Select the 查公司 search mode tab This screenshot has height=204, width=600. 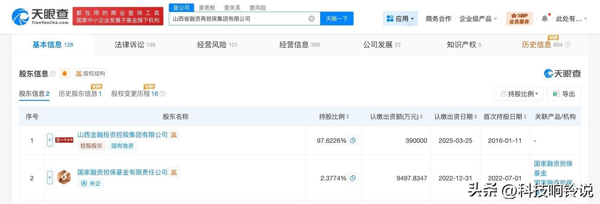click(181, 7)
